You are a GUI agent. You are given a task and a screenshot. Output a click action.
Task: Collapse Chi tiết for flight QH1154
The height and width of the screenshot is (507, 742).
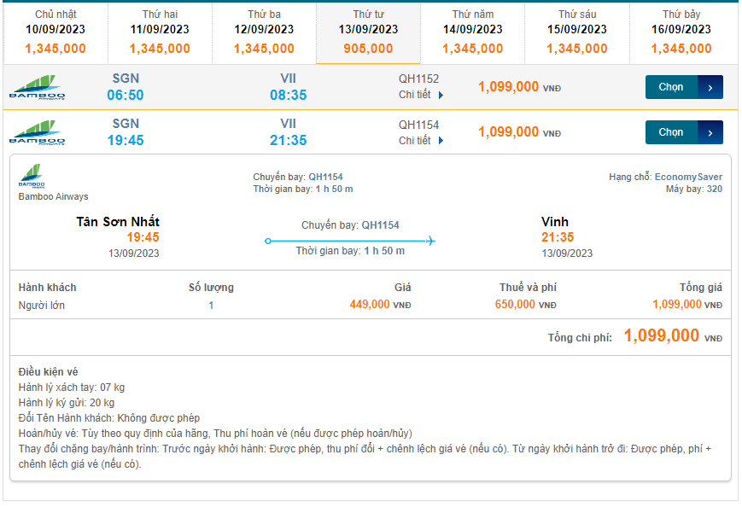416,141
